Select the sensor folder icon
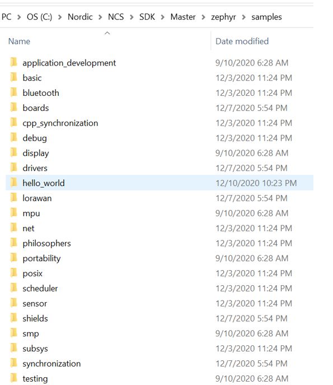Image resolution: width=333 pixels, height=385 pixels. coord(14,303)
